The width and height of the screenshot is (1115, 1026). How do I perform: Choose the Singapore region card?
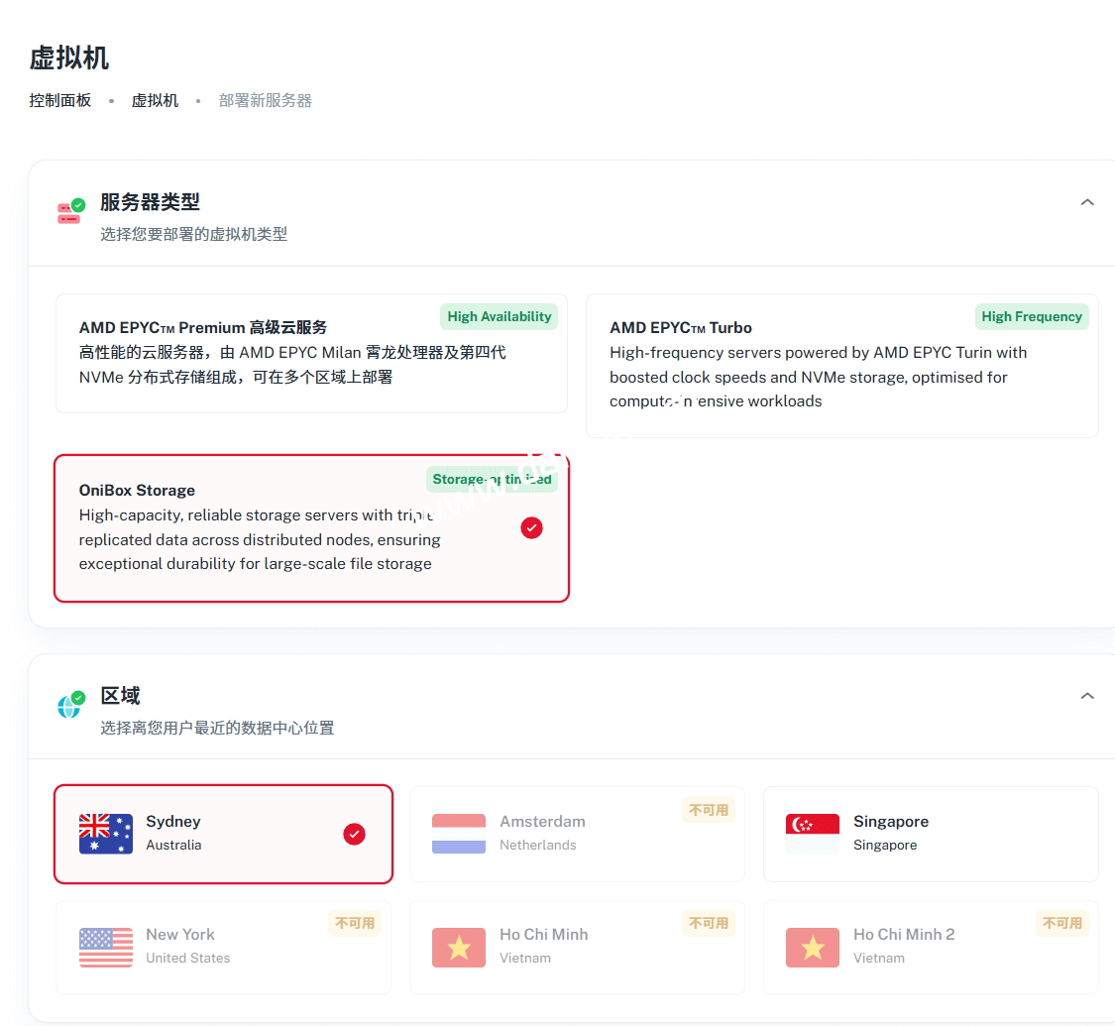930,834
